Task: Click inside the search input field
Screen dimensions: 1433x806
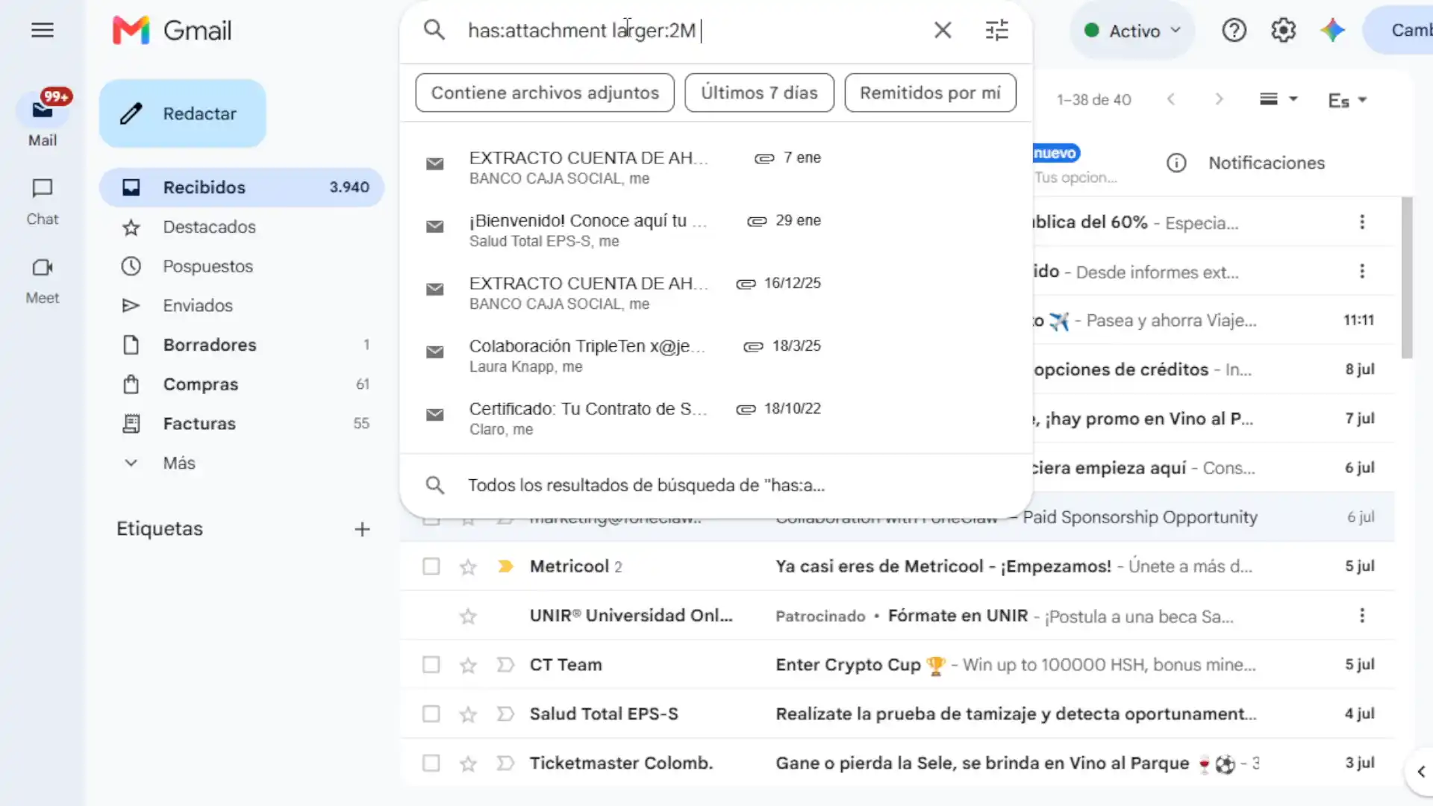Action: click(690, 30)
